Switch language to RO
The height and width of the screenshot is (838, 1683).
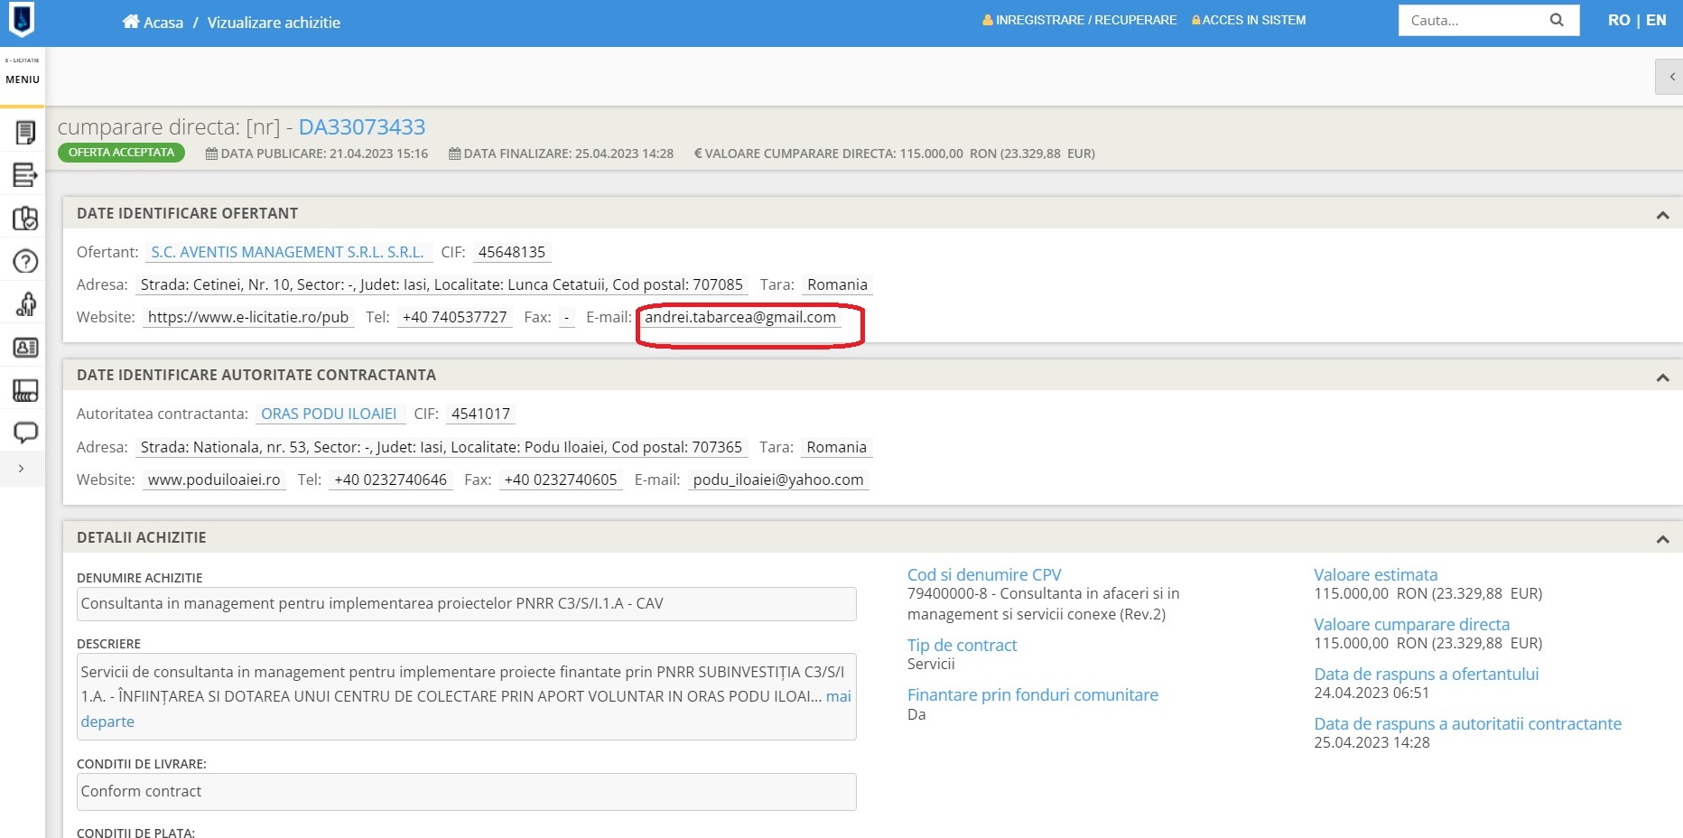click(1619, 20)
